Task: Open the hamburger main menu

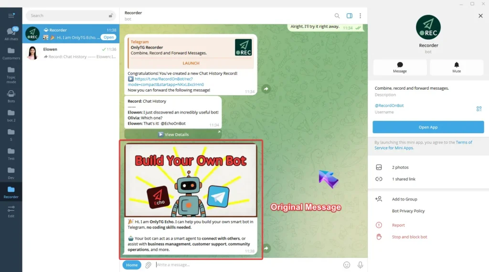Action: point(11,16)
